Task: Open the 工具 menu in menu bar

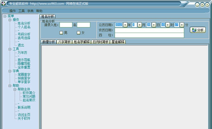Action: [x=21, y=11]
